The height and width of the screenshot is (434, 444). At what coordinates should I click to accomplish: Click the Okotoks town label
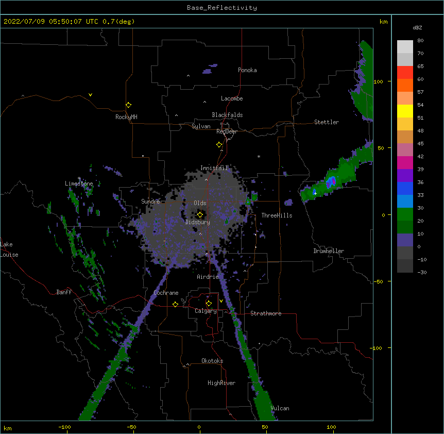coord(212,361)
